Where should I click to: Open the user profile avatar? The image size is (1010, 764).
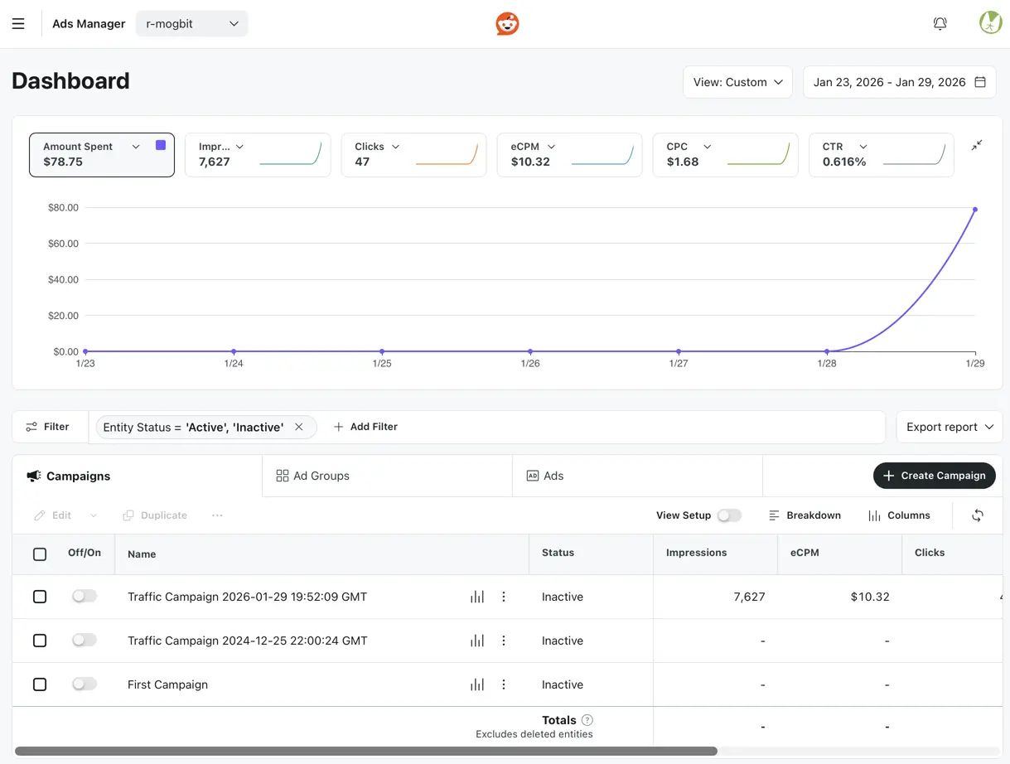[990, 23]
